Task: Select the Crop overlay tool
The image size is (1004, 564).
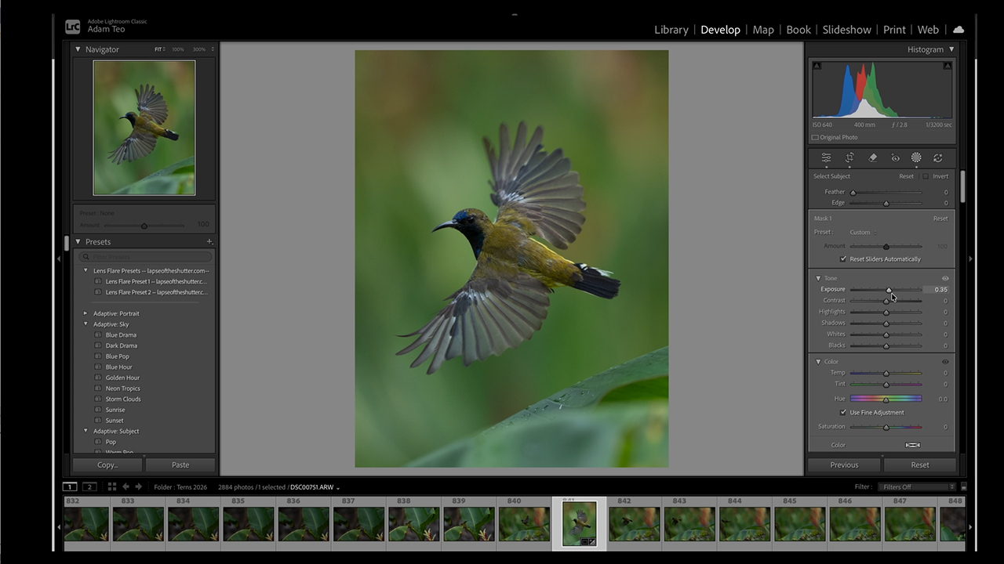Action: click(x=849, y=157)
